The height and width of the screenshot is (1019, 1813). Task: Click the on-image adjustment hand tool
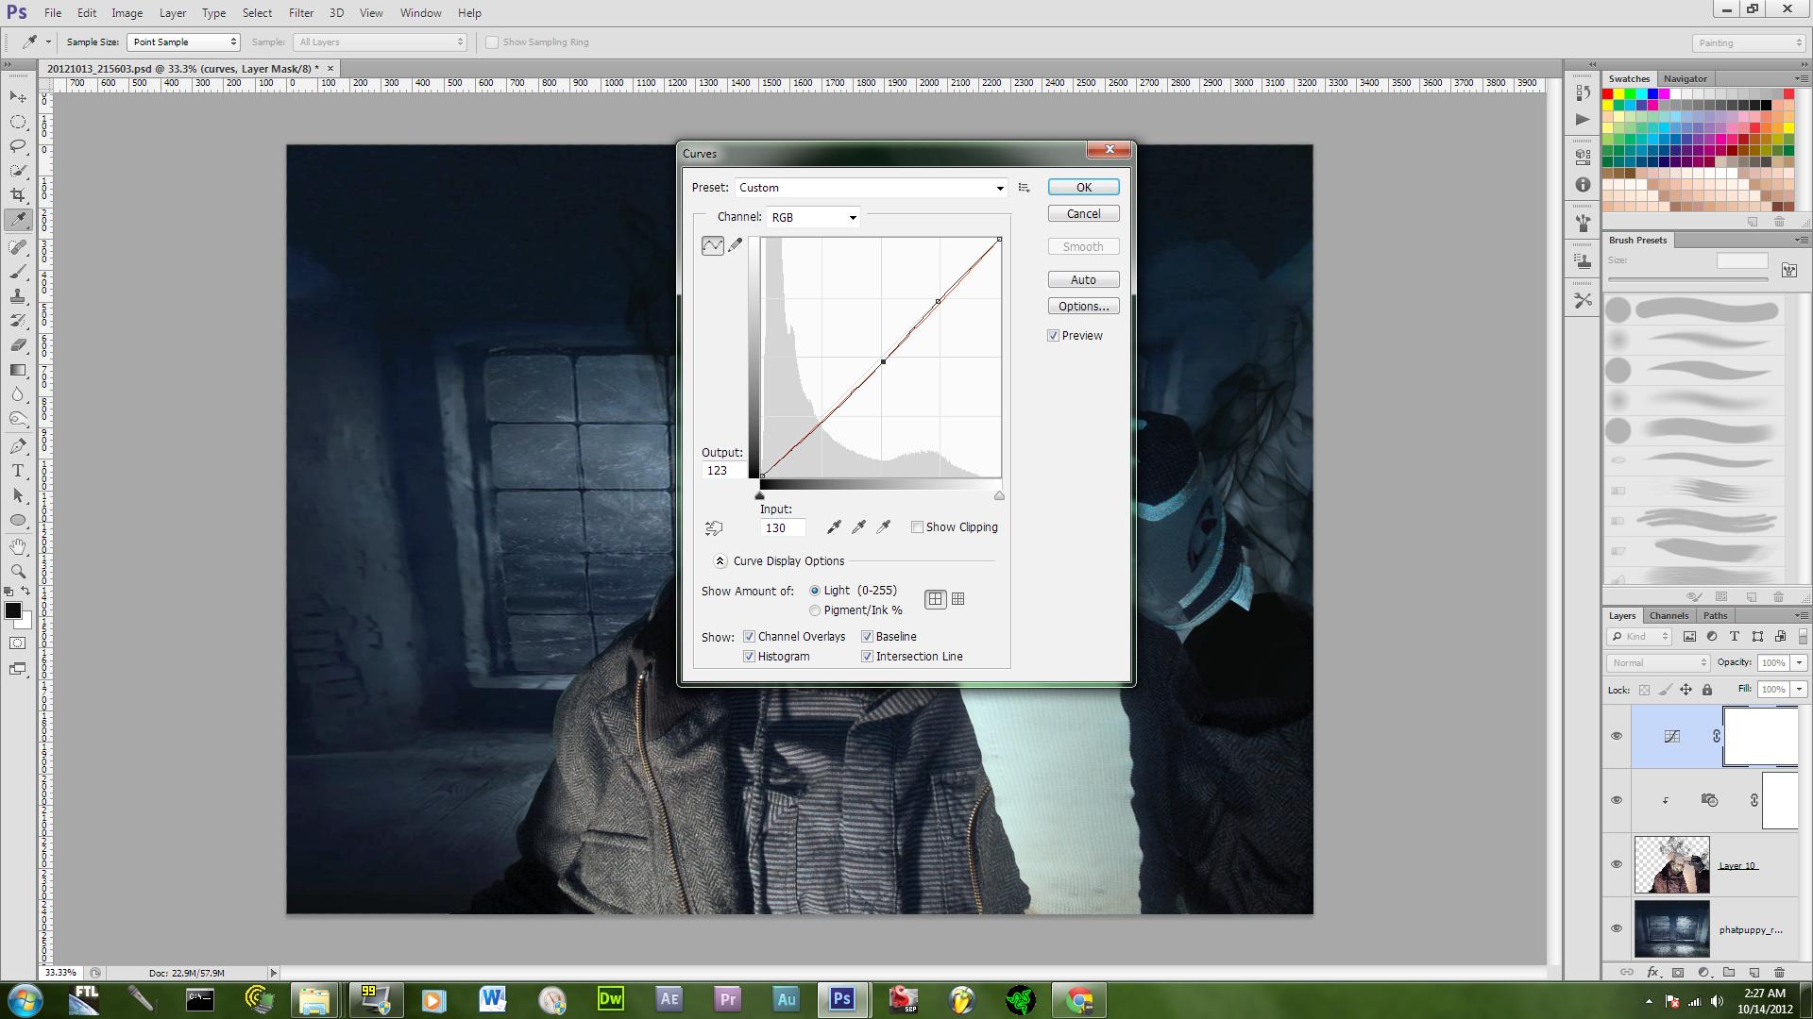click(x=714, y=528)
